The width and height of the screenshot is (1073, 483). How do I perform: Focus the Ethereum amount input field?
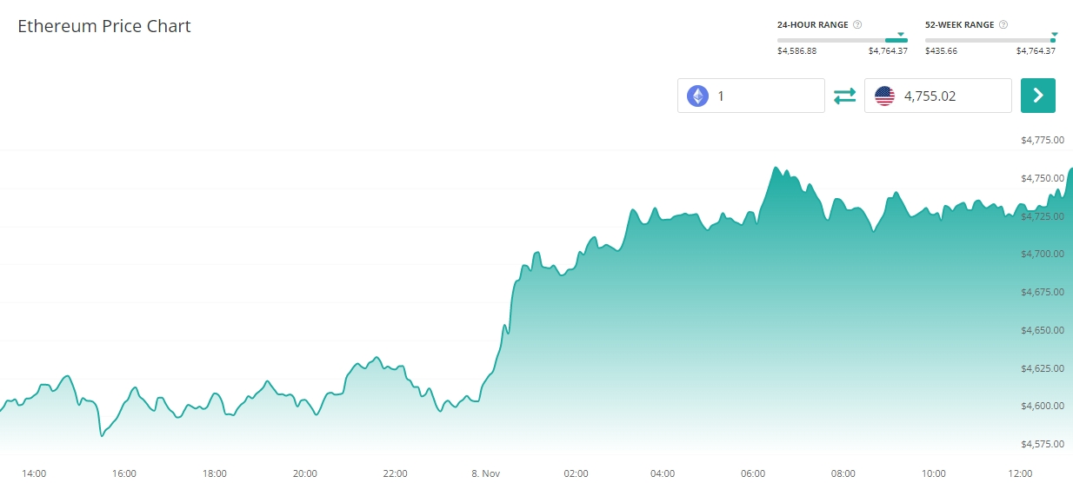click(x=765, y=96)
